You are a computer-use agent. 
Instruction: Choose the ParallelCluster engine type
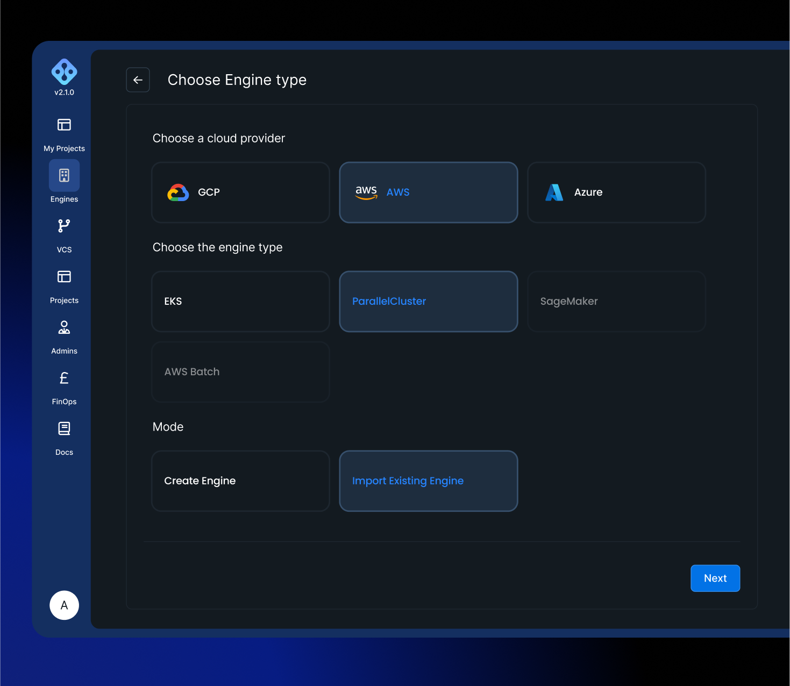pyautogui.click(x=429, y=302)
